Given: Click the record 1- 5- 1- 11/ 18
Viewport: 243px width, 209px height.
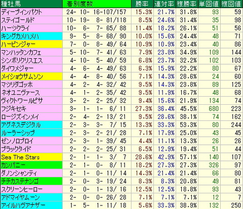Looking at the screenshot, I should [98, 205].
